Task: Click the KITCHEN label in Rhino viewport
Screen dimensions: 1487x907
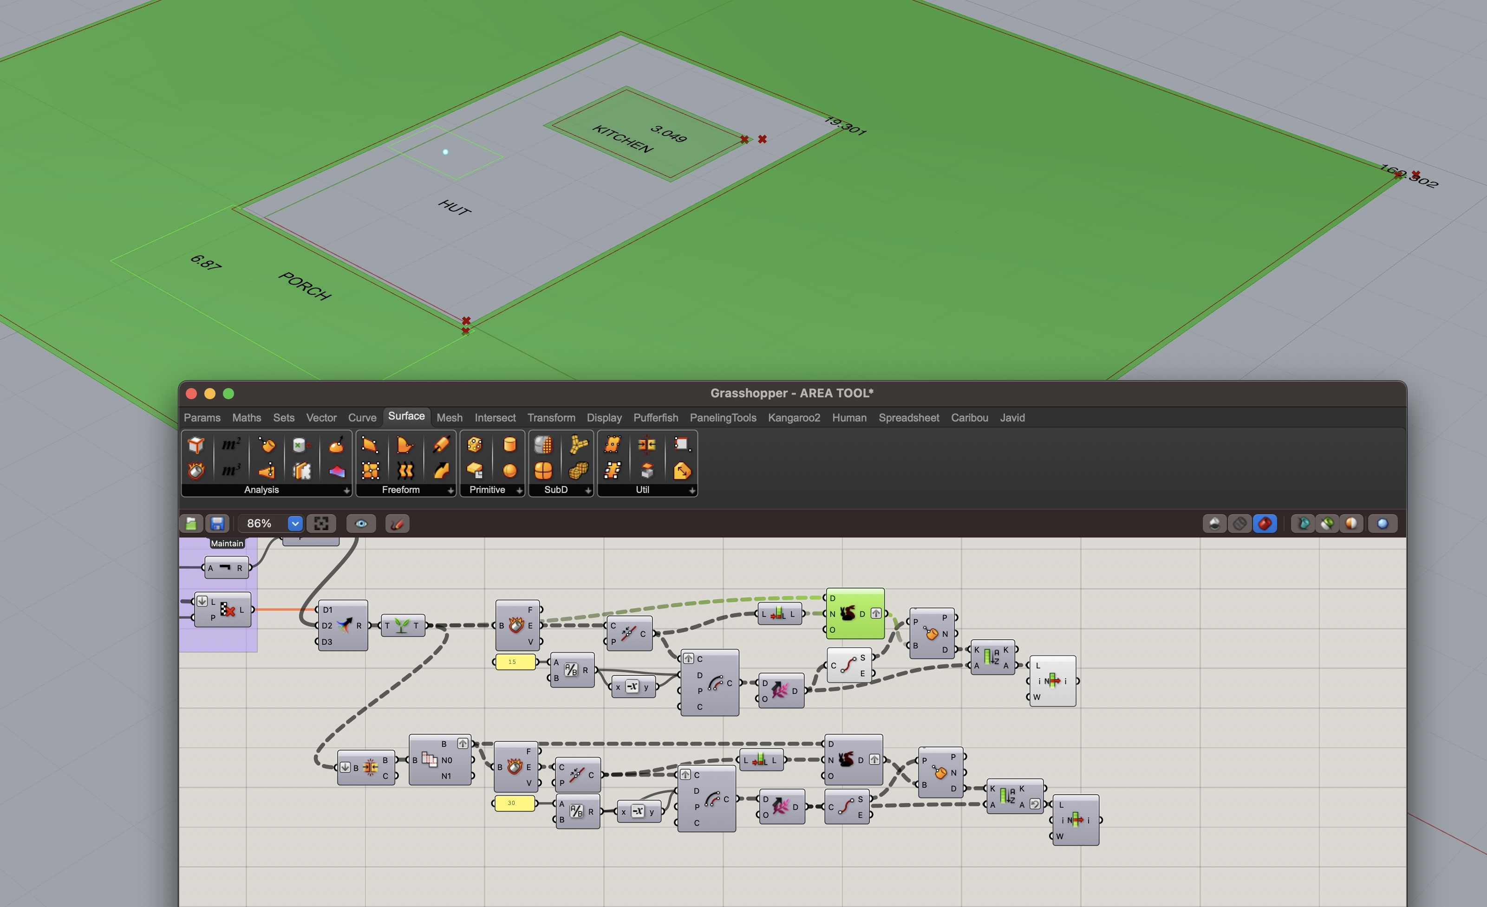Action: click(622, 139)
